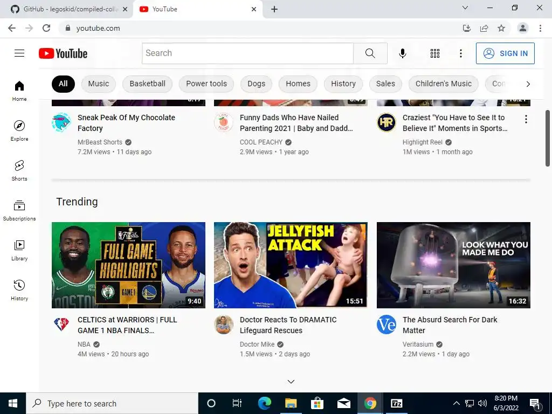Open action menu for Craziest Moments video
The height and width of the screenshot is (414, 552).
pos(526,119)
